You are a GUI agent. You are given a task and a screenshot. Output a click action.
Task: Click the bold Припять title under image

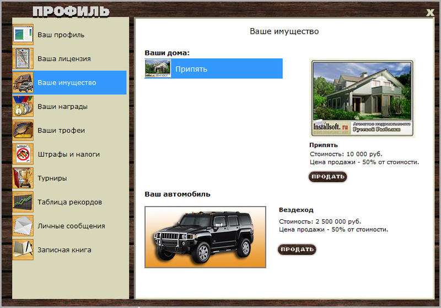(x=324, y=145)
